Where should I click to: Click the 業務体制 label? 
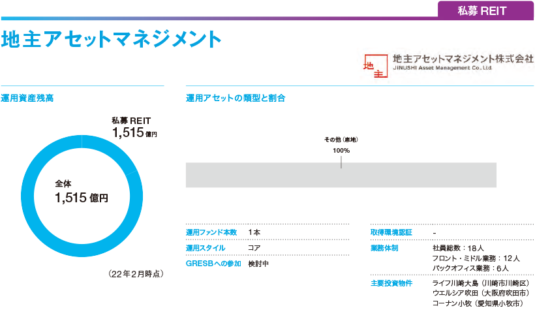(x=384, y=248)
